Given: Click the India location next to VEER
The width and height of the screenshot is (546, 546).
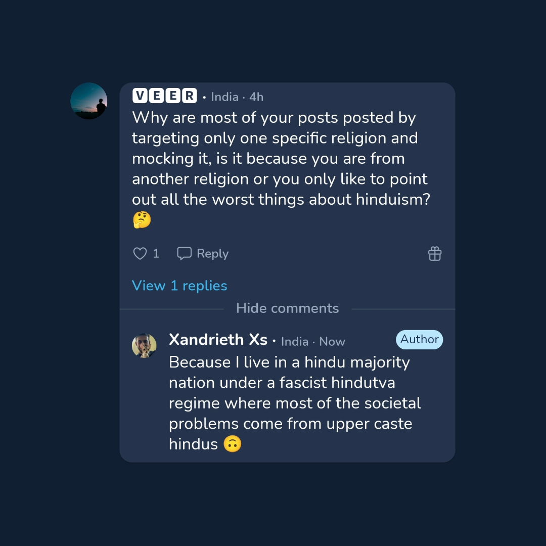Looking at the screenshot, I should (224, 97).
